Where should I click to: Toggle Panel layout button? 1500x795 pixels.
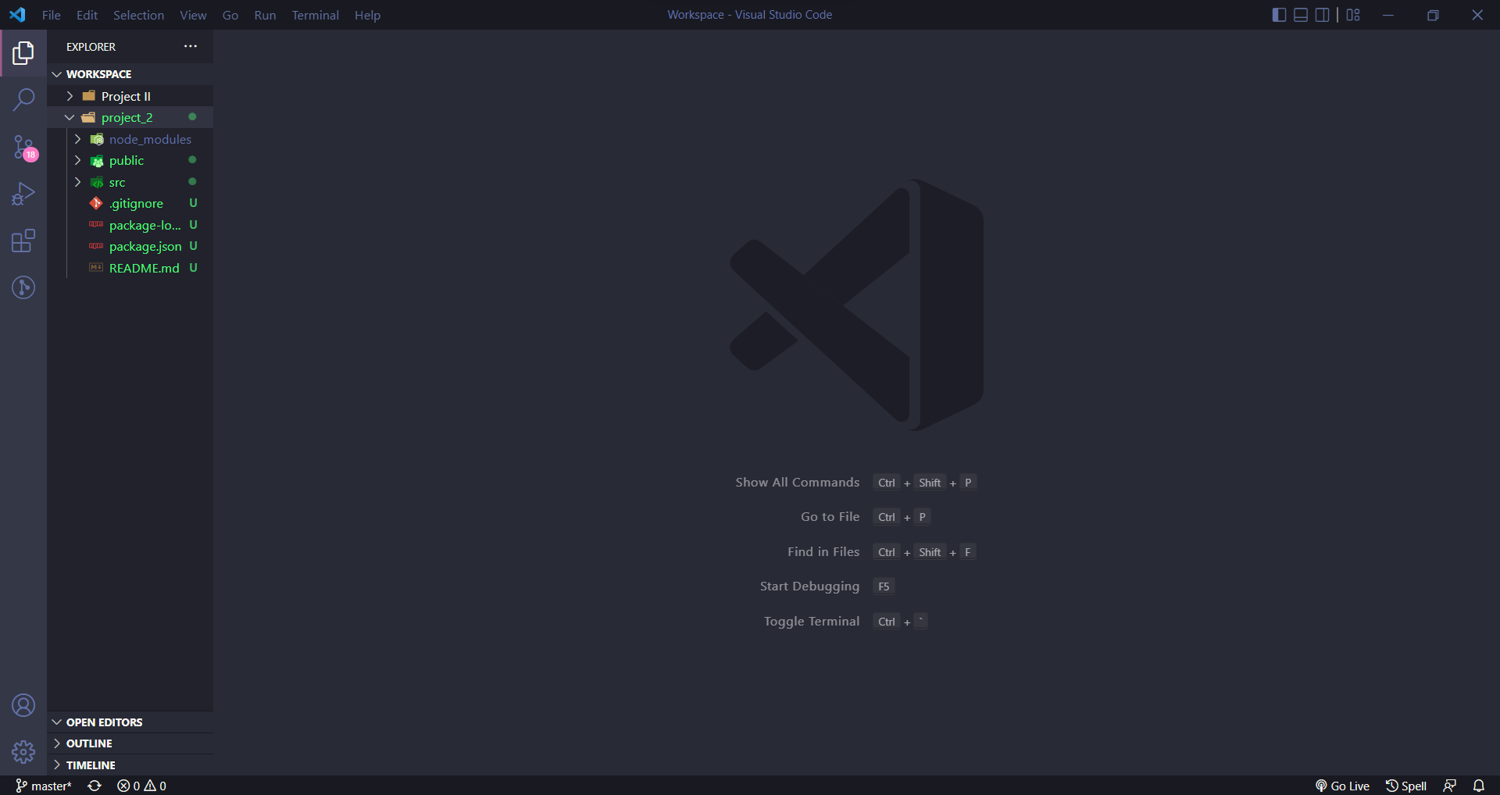click(x=1301, y=15)
